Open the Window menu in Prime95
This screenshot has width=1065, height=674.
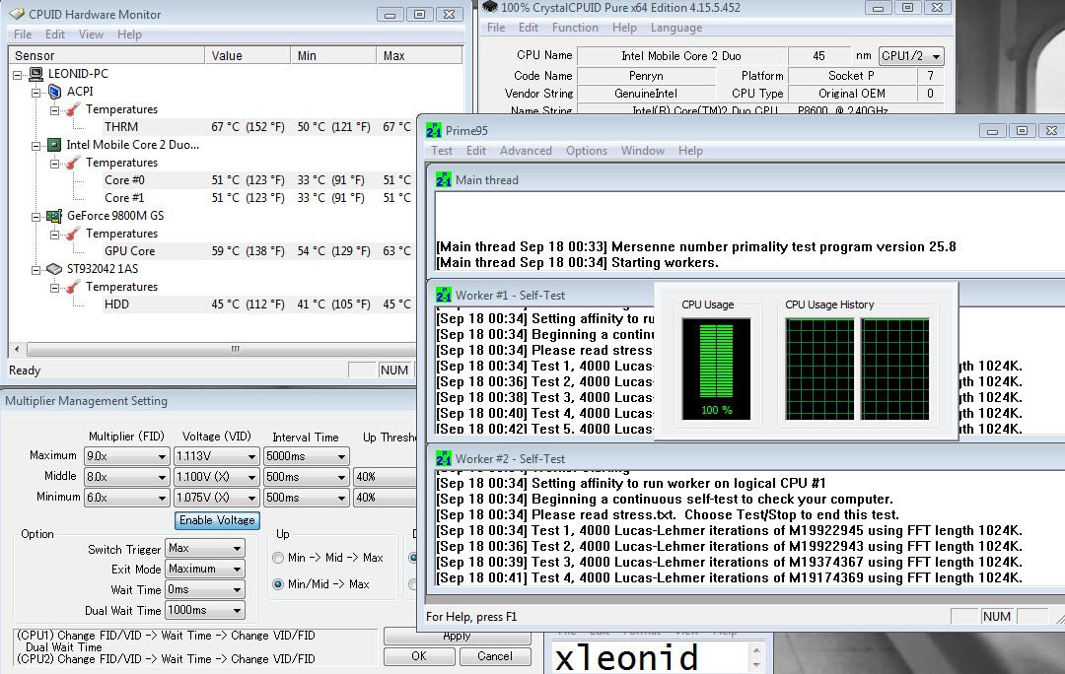(x=643, y=151)
